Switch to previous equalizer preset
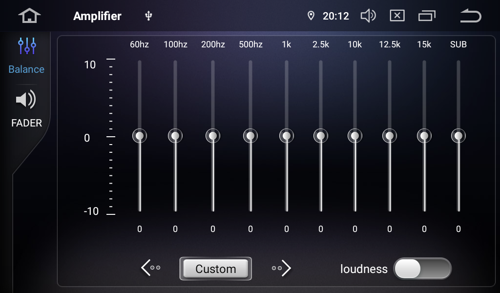 pos(151,268)
